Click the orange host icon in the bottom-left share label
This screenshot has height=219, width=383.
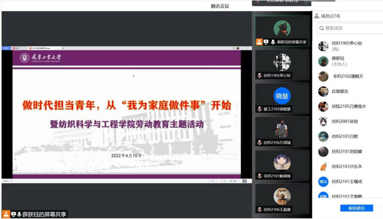[x=6, y=214]
